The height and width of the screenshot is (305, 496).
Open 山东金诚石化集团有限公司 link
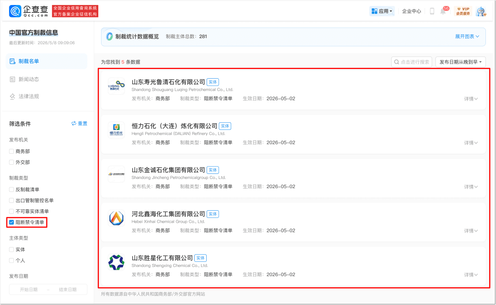tap(168, 170)
